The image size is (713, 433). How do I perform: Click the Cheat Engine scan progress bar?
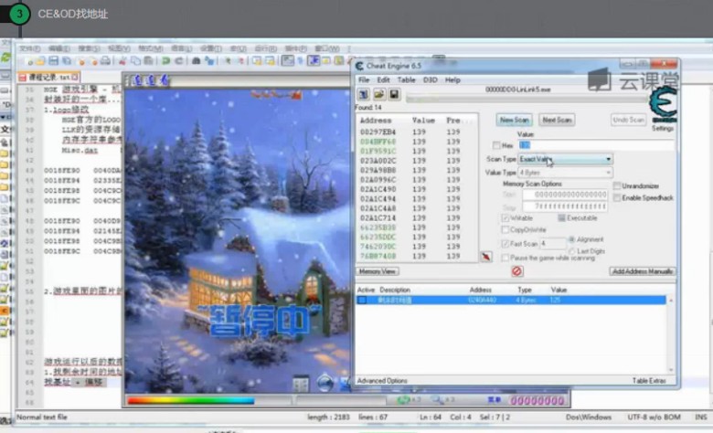pos(527,99)
